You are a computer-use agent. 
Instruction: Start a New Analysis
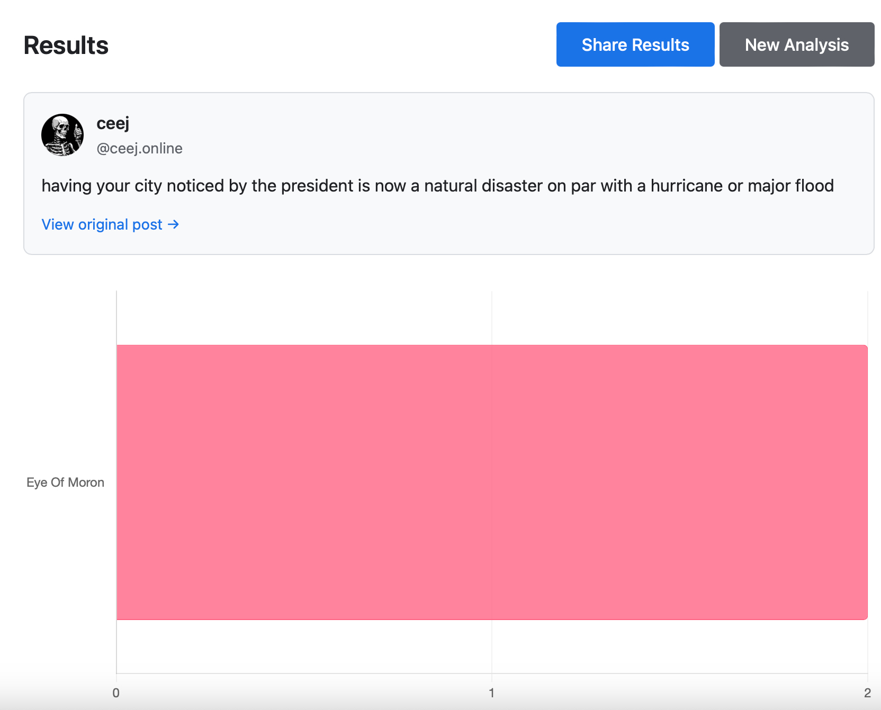(x=796, y=44)
